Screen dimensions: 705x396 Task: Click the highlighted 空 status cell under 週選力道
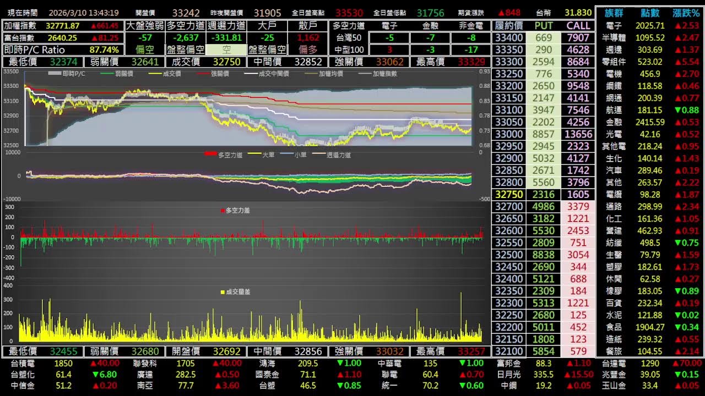(226, 50)
